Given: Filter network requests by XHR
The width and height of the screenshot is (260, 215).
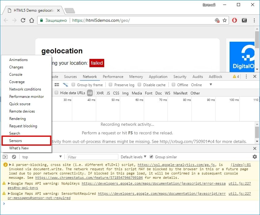Looking at the screenshot, I should 100,93.
